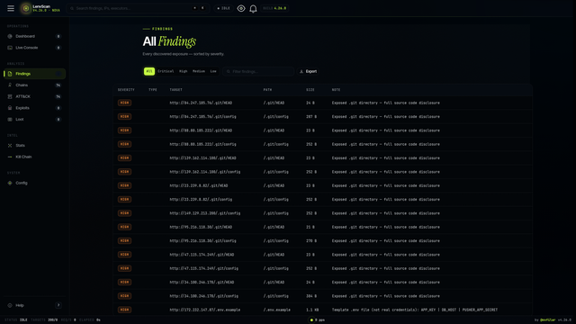The height and width of the screenshot is (324, 576).
Task: Focus the Search findings, IPs, executors field
Action: [138, 8]
